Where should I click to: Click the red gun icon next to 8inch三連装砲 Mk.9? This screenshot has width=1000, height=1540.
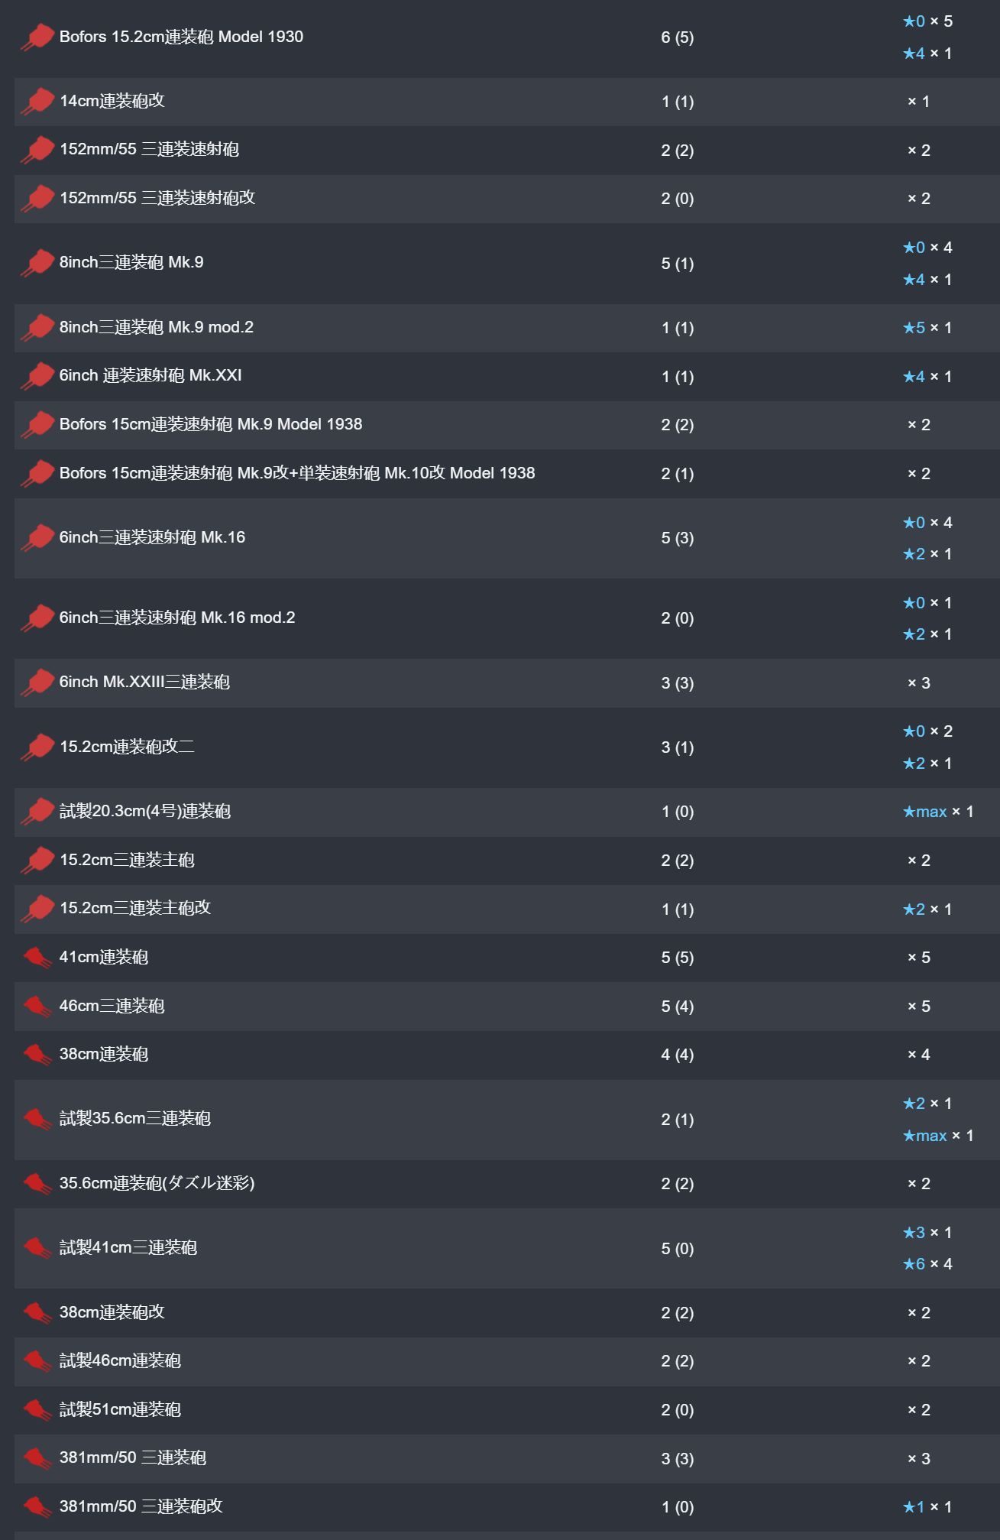coord(37,263)
